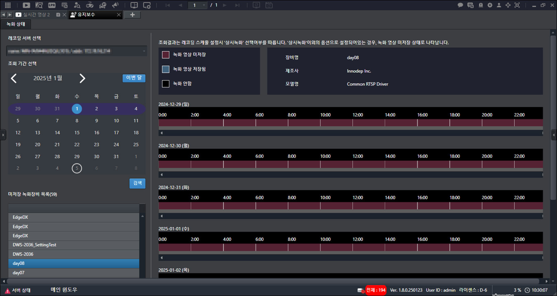Viewport: 557px width, 296px height.
Task: Select the 녹화 안함 legend box
Action: pyautogui.click(x=166, y=84)
